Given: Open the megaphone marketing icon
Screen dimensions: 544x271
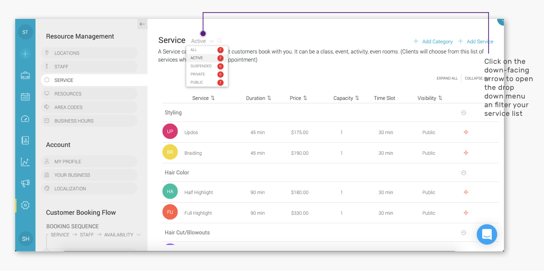Looking at the screenshot, I should point(25,183).
